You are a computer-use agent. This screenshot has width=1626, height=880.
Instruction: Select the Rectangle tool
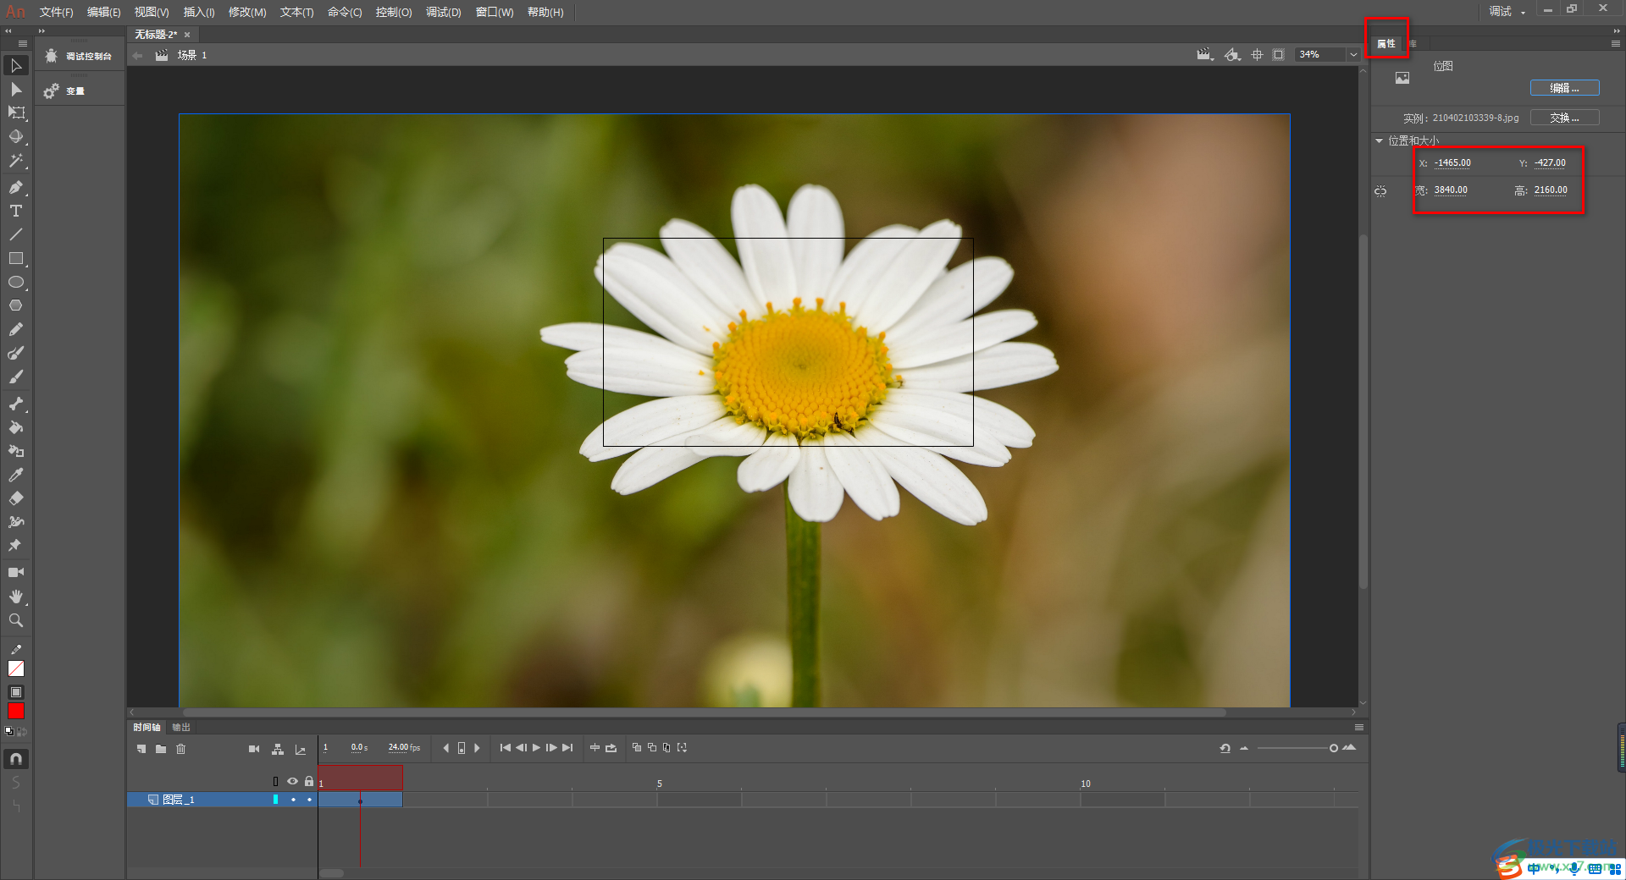tap(16, 258)
